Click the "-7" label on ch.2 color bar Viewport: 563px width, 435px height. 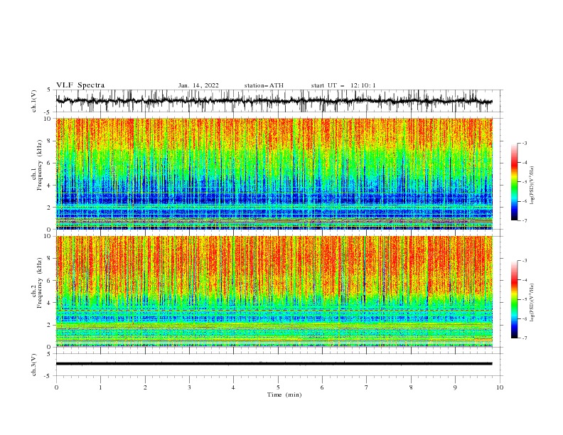525,338
